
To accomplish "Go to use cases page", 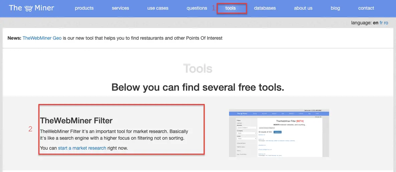I will tap(158, 8).
